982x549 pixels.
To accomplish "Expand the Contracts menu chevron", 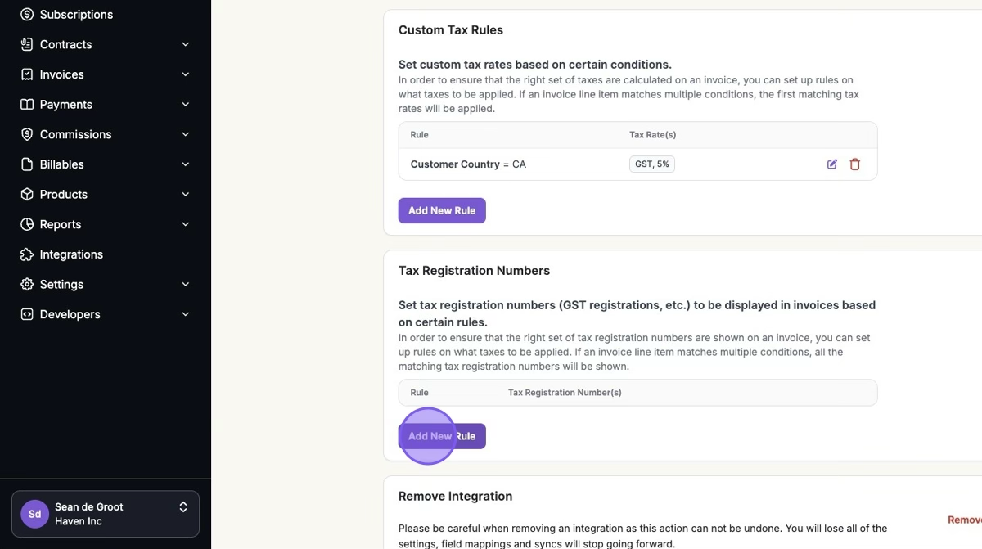I will [186, 44].
